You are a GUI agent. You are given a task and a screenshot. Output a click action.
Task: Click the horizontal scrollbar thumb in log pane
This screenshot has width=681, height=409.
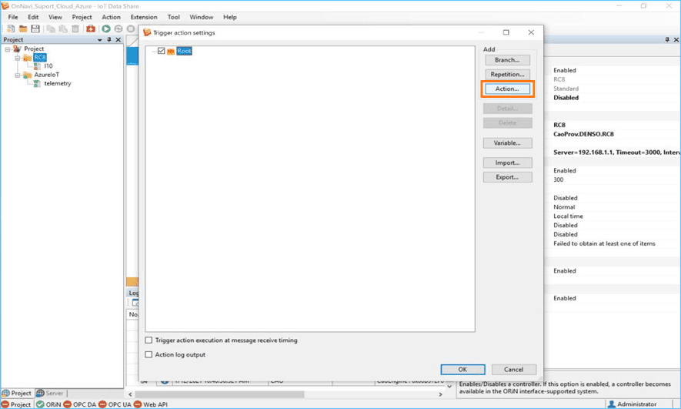click(222, 394)
